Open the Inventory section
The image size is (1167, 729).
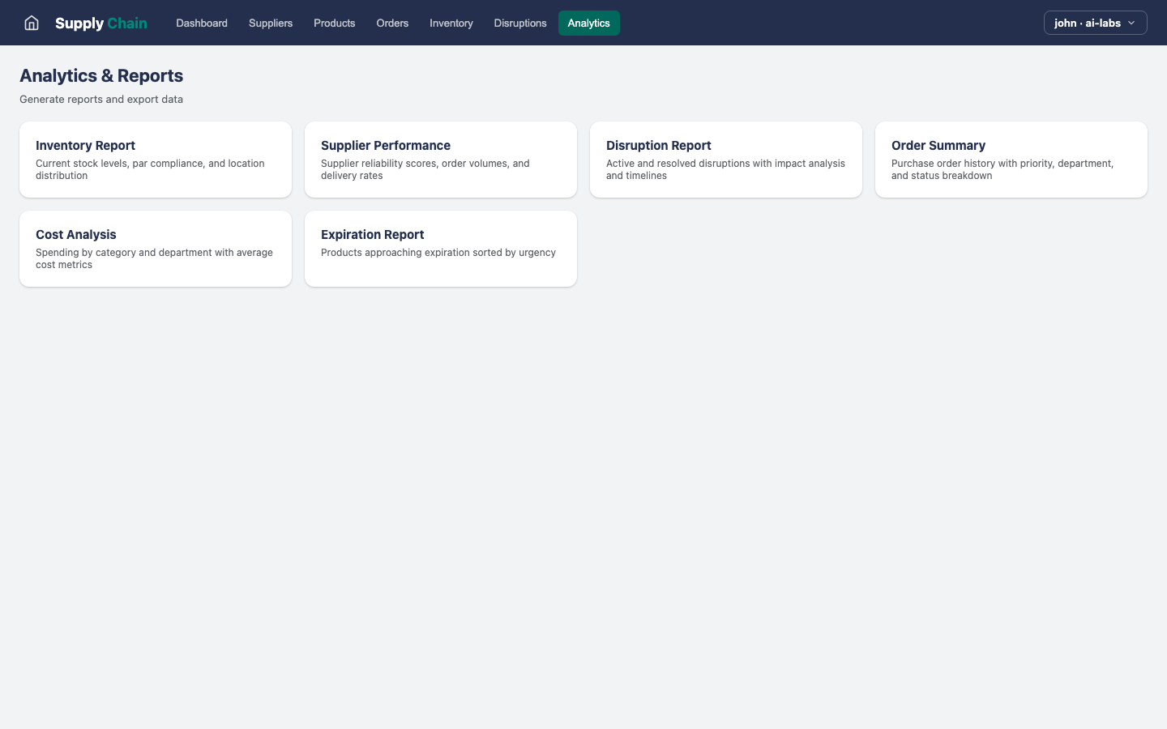click(451, 23)
